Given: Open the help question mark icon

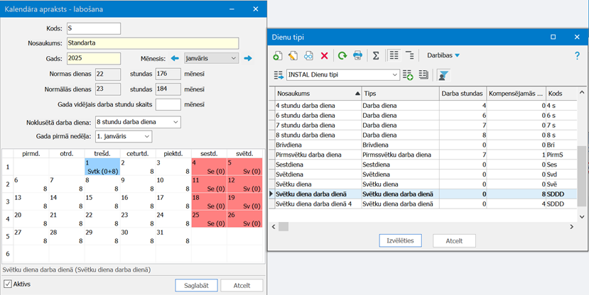Looking at the screenshot, I should click(577, 55).
